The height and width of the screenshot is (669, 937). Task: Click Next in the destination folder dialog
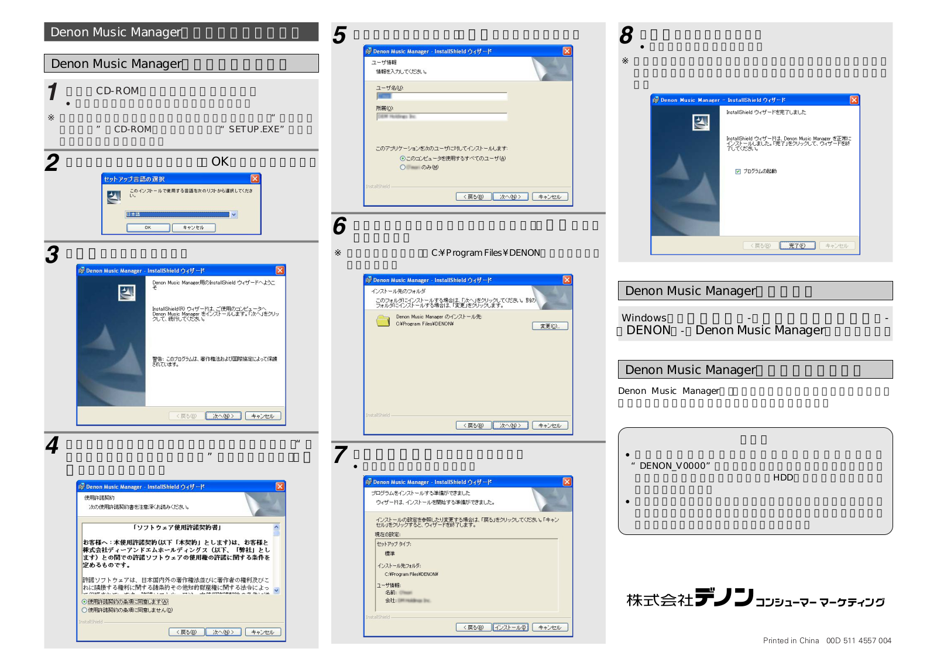tap(510, 426)
